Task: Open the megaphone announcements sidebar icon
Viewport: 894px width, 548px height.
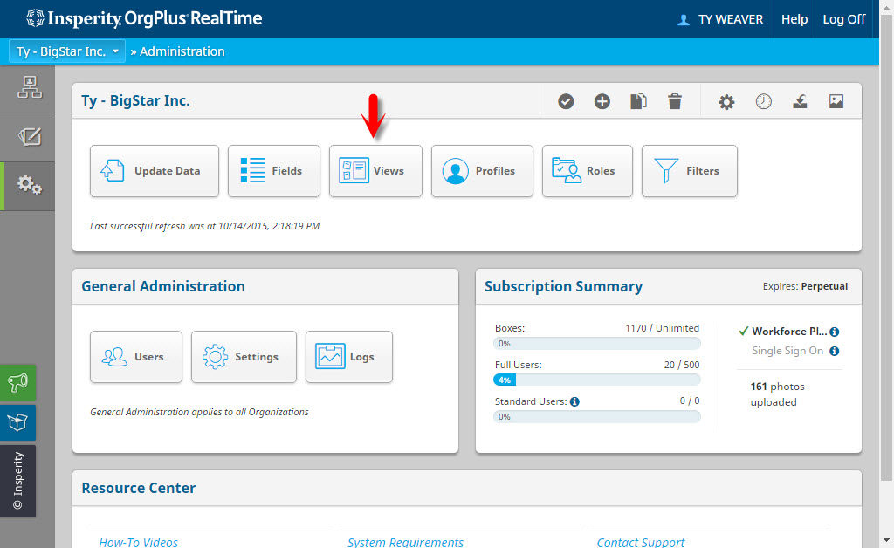Action: point(17,382)
